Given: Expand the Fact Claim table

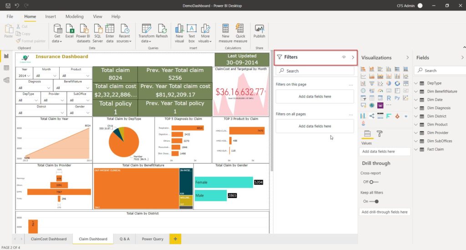Looking at the screenshot, I should point(416,149).
